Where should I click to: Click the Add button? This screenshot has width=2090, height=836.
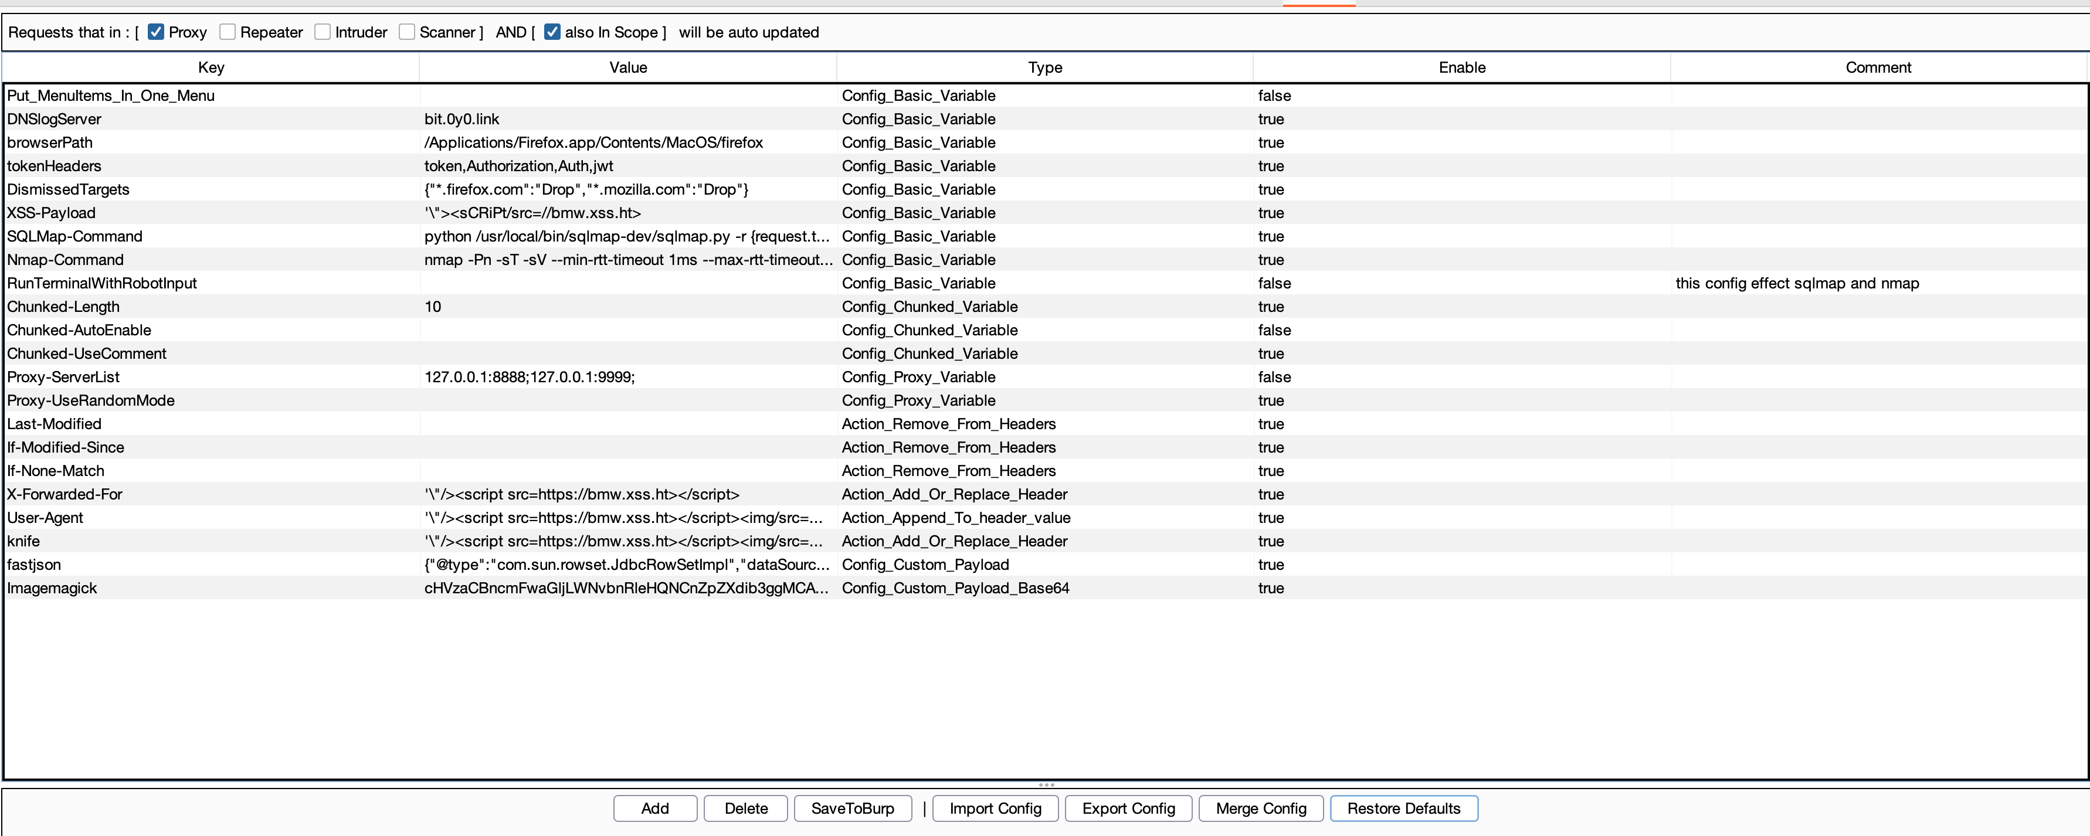click(655, 808)
